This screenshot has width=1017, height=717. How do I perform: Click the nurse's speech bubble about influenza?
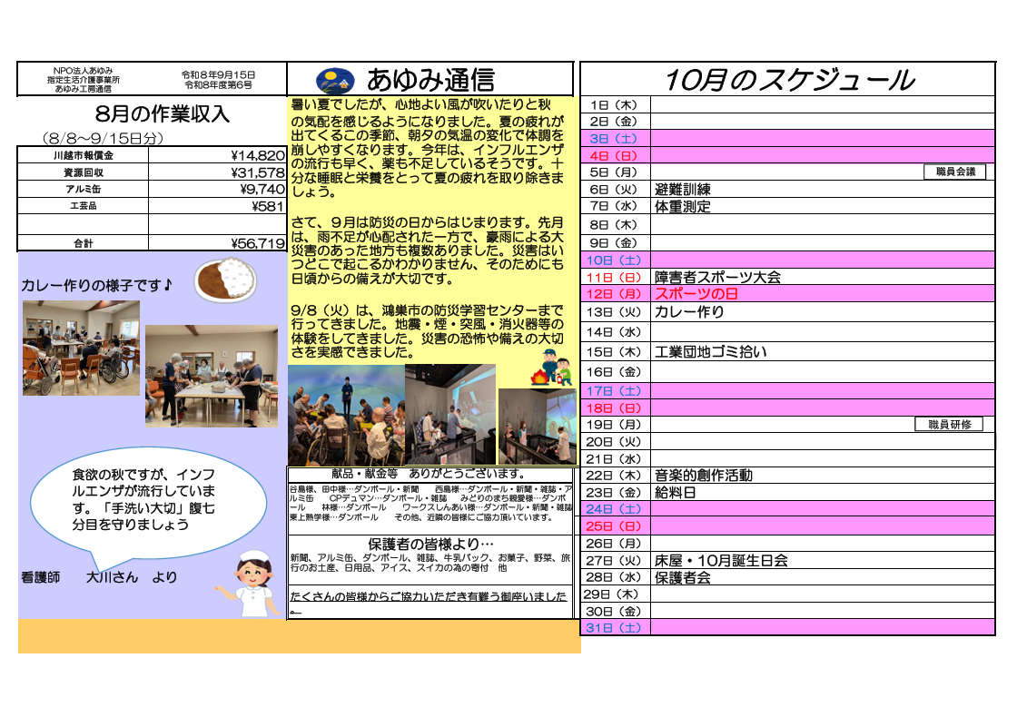point(149,503)
